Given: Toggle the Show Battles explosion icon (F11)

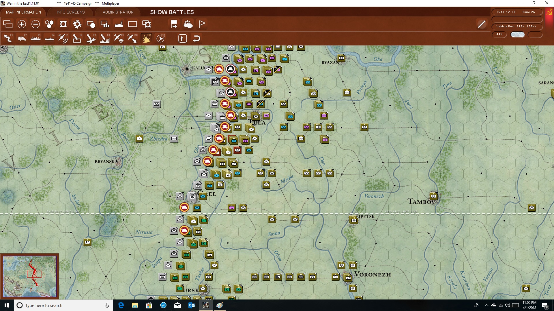Looking at the screenshot, I should point(146,38).
